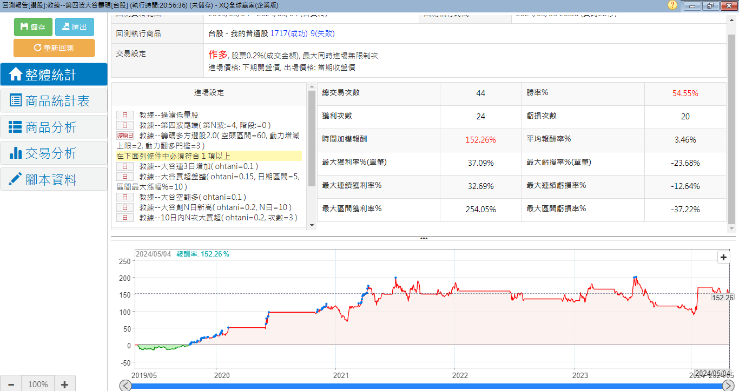Click the 還原日 icon beside 籌碼多方選股2.0
This screenshot has height=391, width=739.
(x=124, y=136)
